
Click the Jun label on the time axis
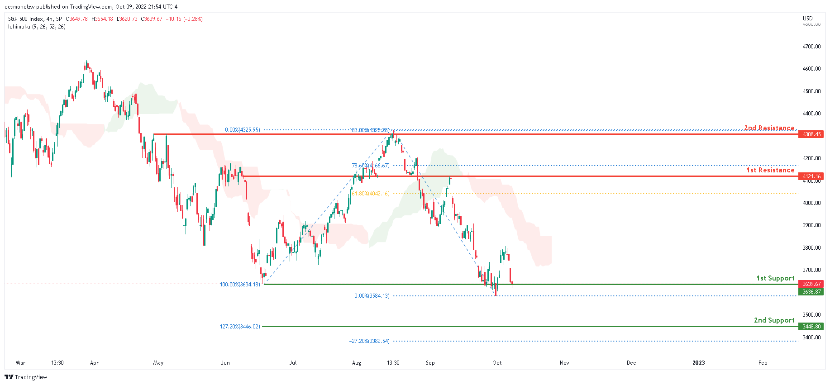coord(225,363)
